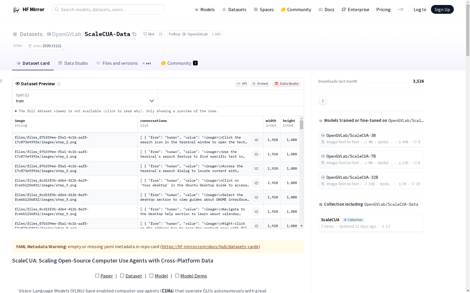
Task: Click the like count 25
Action: [x=160, y=34]
